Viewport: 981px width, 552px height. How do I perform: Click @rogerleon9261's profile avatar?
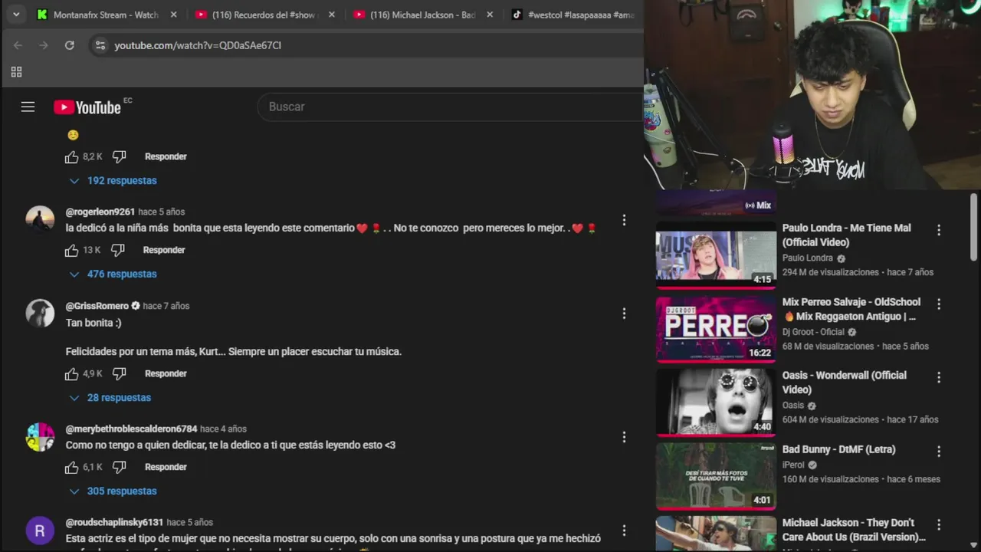[x=40, y=220]
